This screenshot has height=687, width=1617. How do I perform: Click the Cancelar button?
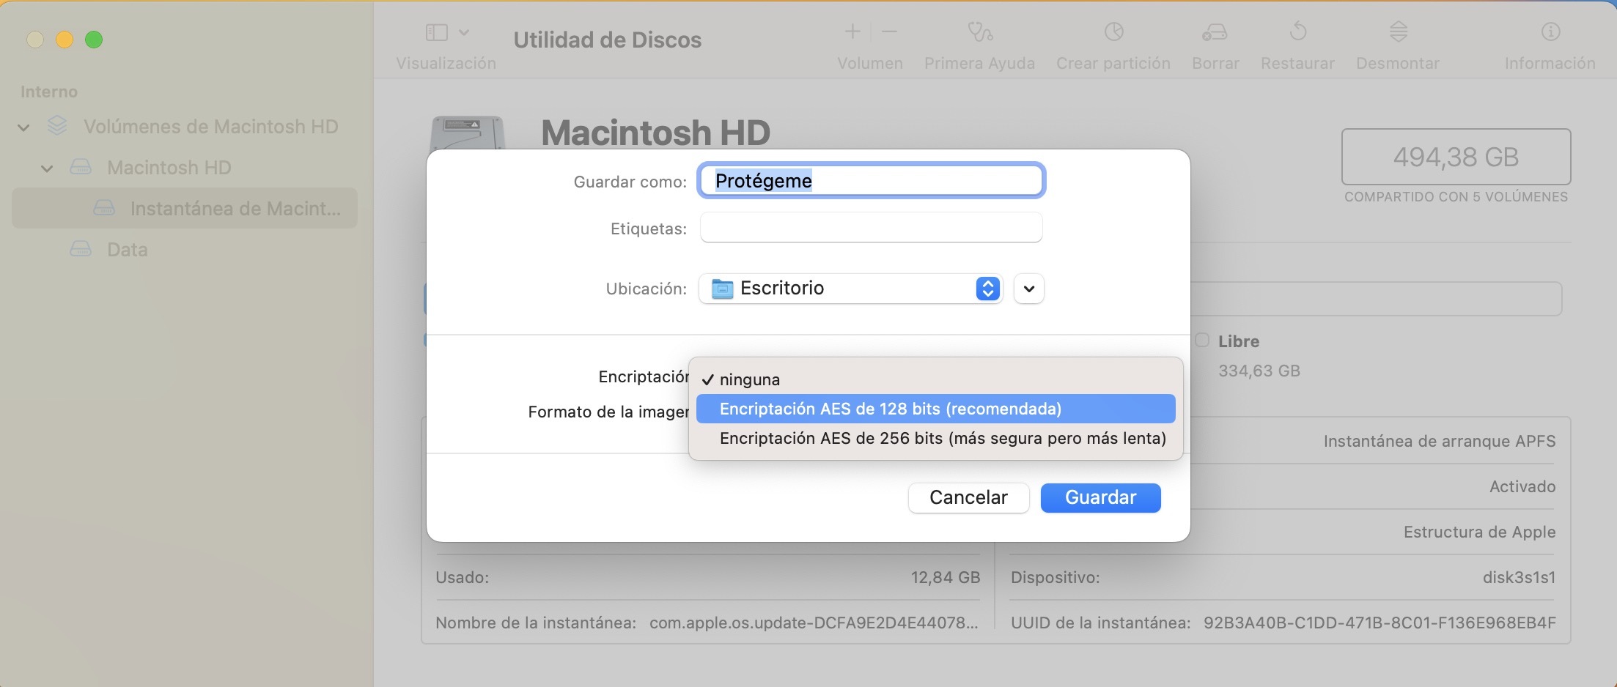coord(968,498)
